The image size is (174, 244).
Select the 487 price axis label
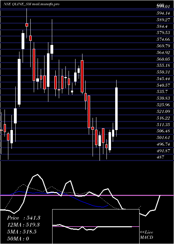pos(160,157)
